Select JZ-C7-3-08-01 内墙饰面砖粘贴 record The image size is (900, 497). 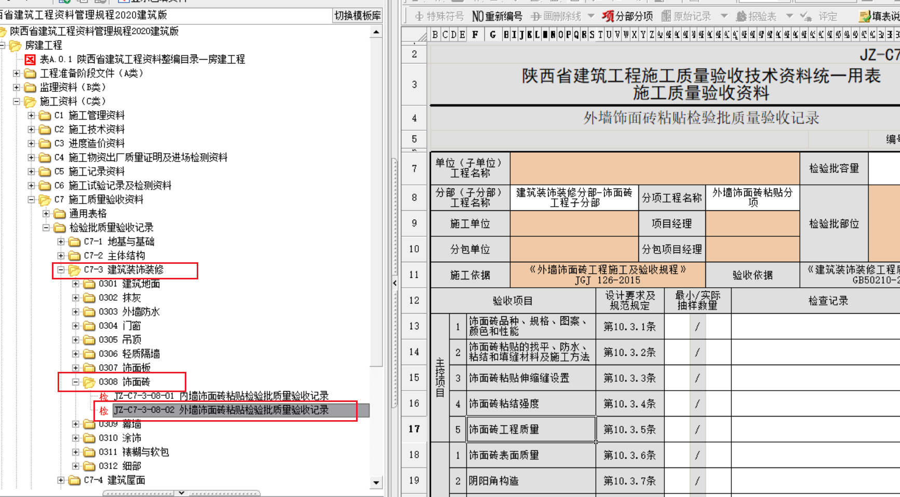[221, 396]
